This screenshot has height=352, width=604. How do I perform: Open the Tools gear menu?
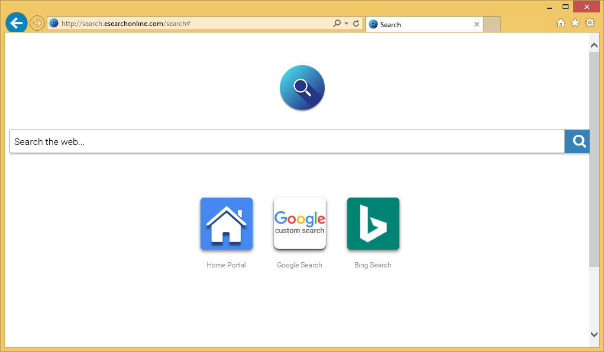[590, 23]
